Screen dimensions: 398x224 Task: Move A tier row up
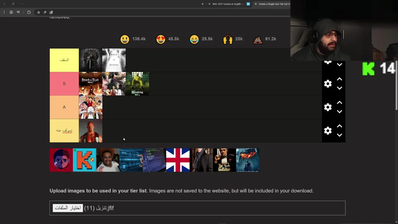[x=340, y=103]
